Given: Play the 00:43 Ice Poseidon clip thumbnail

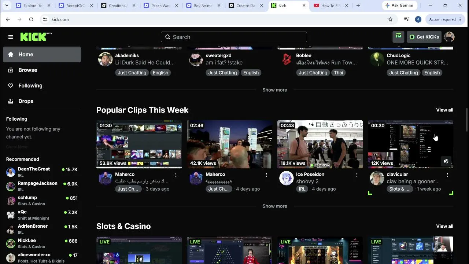Looking at the screenshot, I should click(x=320, y=144).
